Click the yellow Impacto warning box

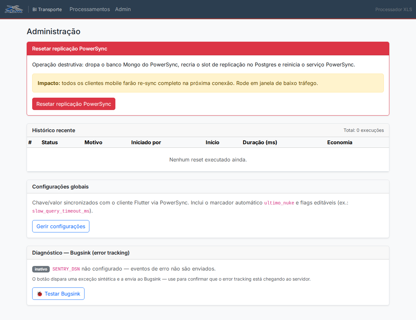point(208,83)
